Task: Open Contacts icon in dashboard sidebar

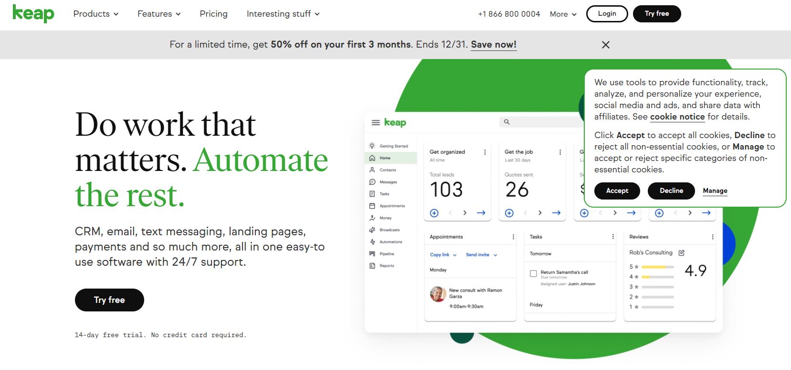Action: 372,170
